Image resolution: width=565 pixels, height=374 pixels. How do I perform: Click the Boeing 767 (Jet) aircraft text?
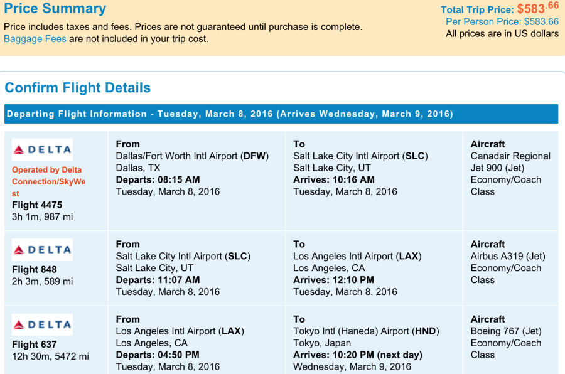pyautogui.click(x=506, y=331)
